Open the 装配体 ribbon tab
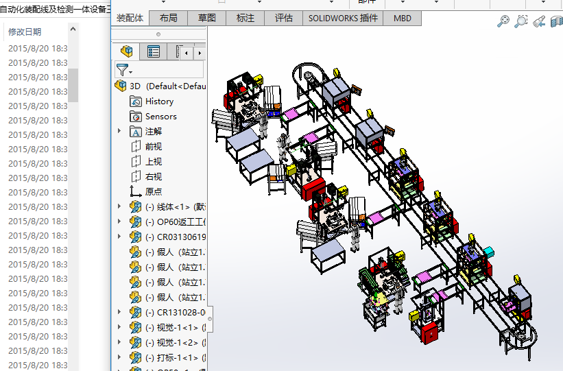 pos(130,18)
